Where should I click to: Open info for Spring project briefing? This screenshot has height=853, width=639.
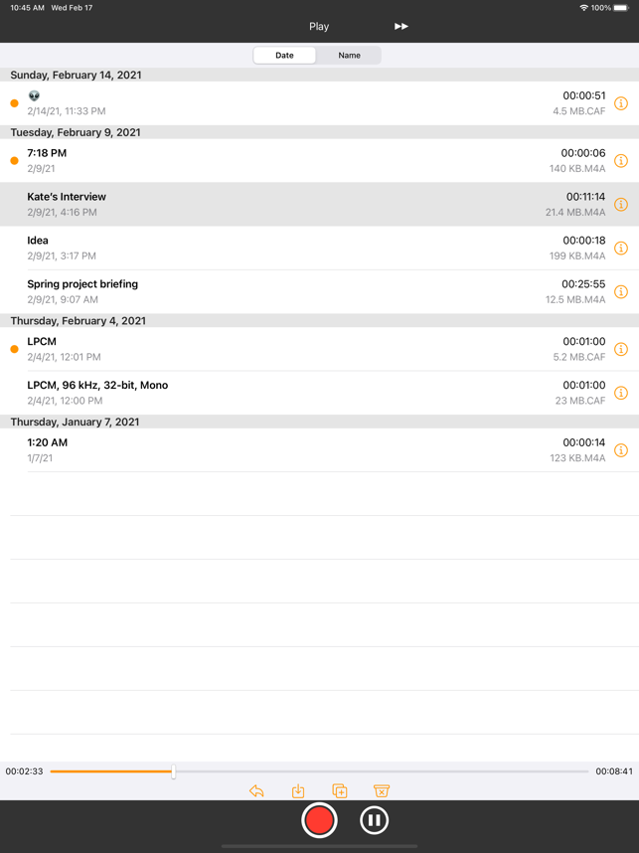[621, 291]
